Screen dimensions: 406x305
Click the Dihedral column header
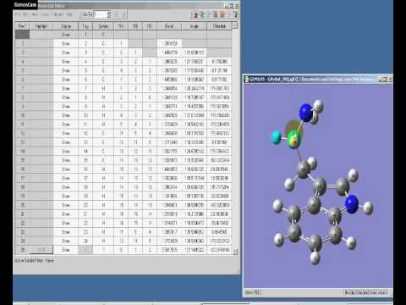point(219,26)
